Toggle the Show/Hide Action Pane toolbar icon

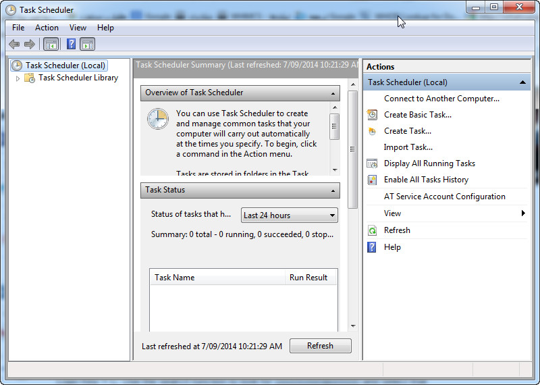tap(88, 44)
